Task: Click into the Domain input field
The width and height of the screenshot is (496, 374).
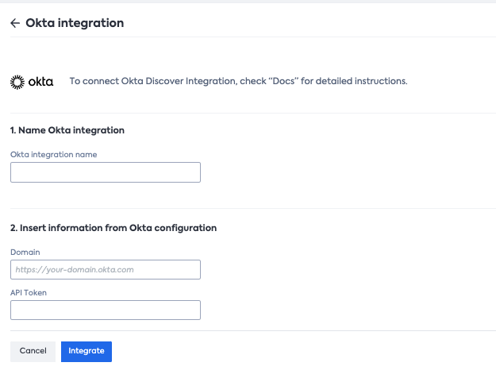Action: [106, 270]
